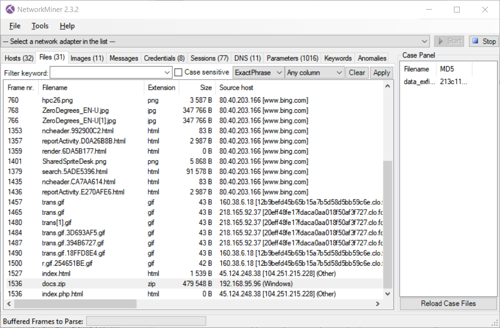This screenshot has width=500, height=328.
Task: Click the Stop capture button
Action: [484, 41]
